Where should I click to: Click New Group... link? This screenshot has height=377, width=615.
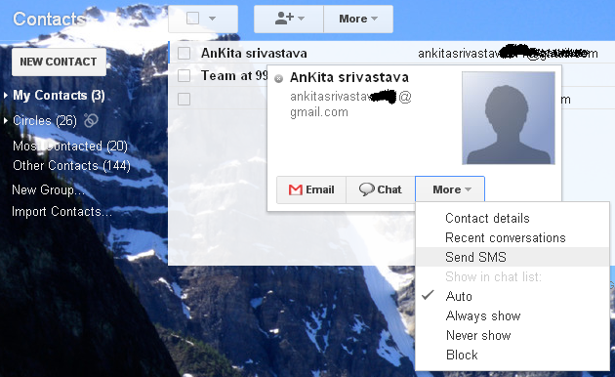[48, 189]
